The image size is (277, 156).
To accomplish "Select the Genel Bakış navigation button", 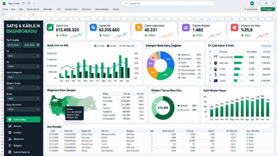I will tap(23, 119).
